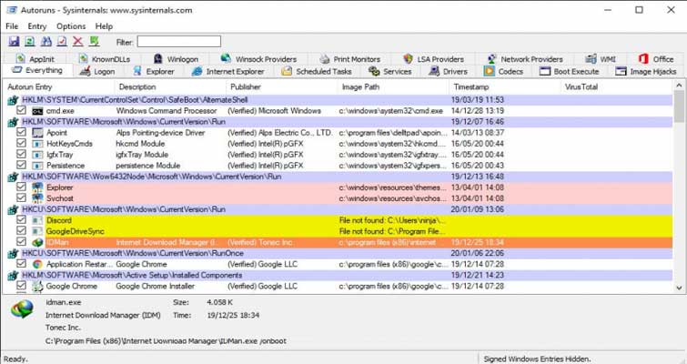Sort by Autorun Entry column header
This screenshot has width=687, height=364.
(x=59, y=86)
